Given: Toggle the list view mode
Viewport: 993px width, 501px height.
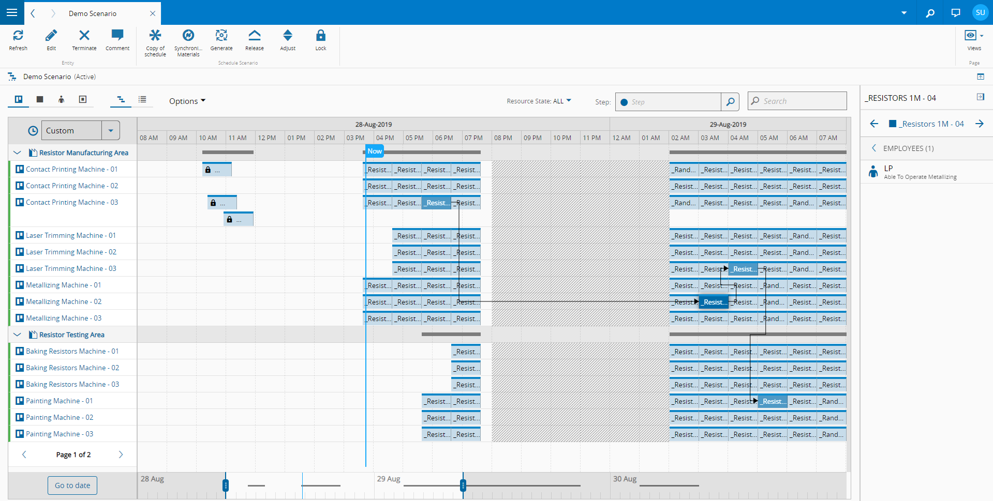Looking at the screenshot, I should 142,99.
